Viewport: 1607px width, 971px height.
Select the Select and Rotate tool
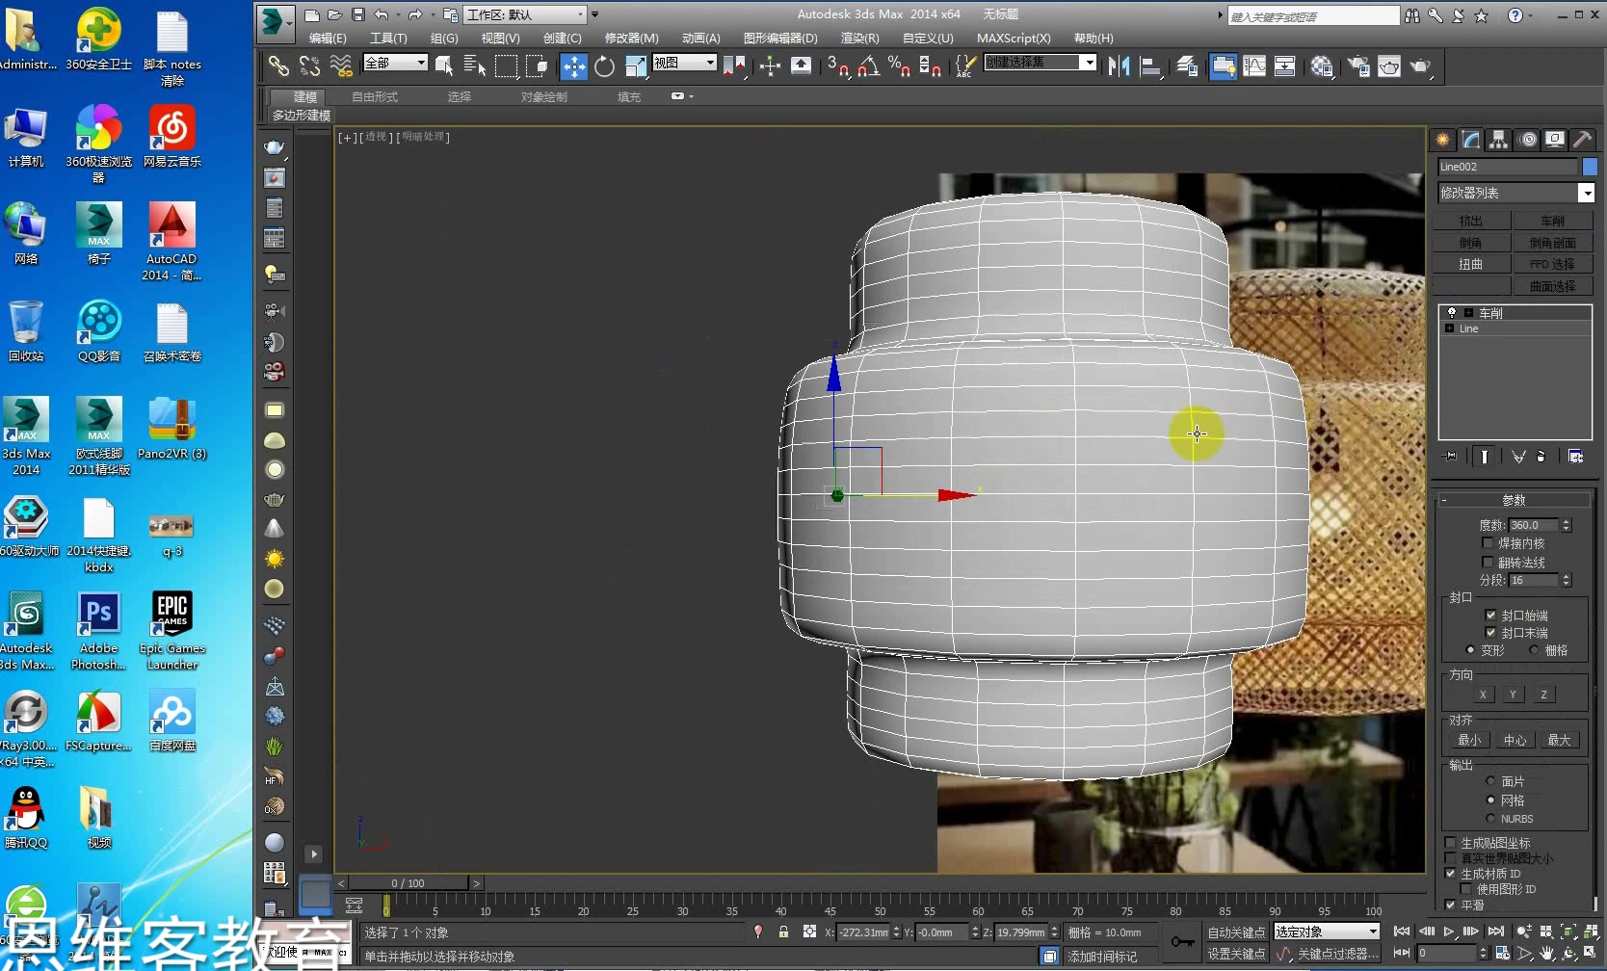point(604,66)
